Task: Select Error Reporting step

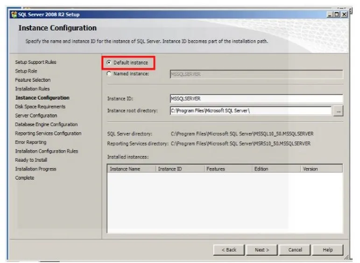Action: click(x=30, y=142)
